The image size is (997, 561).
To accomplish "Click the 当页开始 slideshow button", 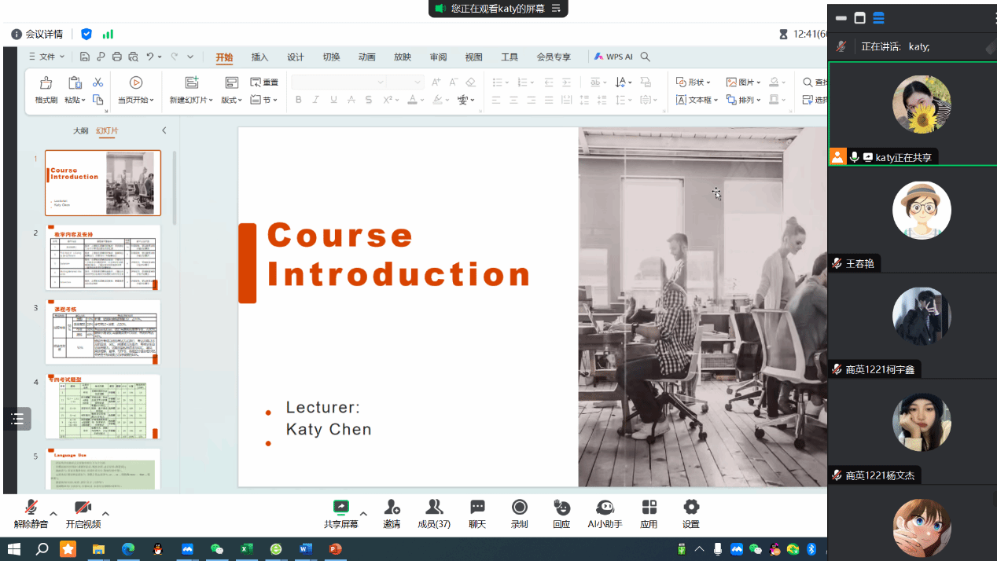I will (136, 90).
